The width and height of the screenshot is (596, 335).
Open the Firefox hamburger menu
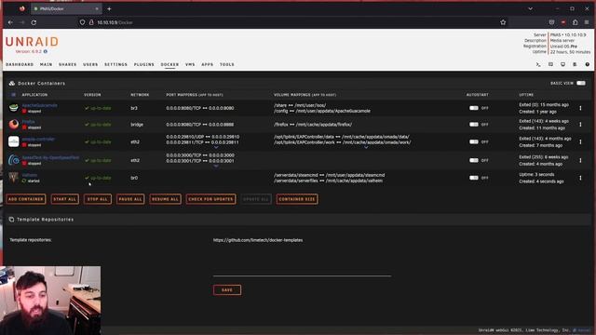pyautogui.click(x=587, y=22)
